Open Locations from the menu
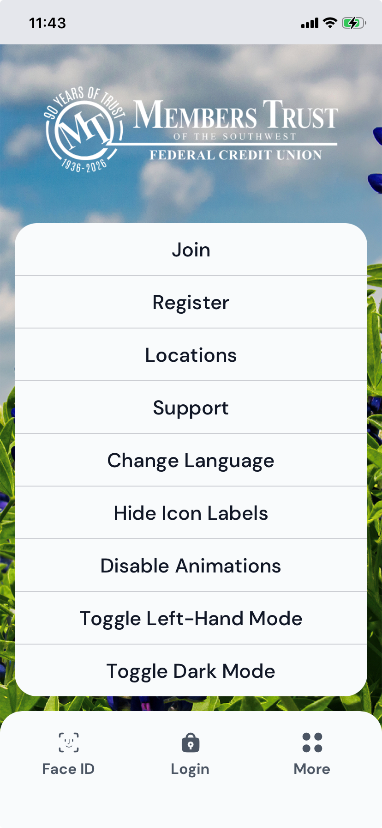Image resolution: width=382 pixels, height=828 pixels. point(191,355)
